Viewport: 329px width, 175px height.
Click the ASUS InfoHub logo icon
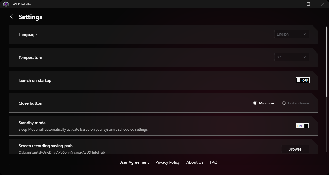coord(6,4)
